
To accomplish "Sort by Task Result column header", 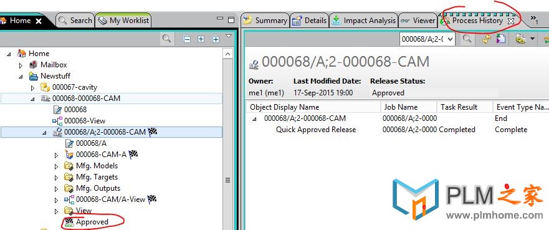I will click(465, 107).
